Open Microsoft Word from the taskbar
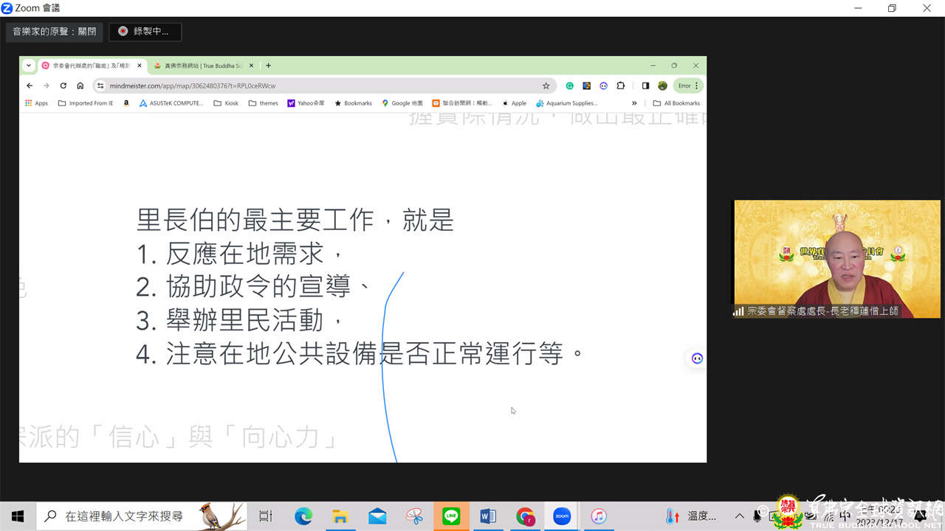This screenshot has width=945, height=531. [x=488, y=516]
